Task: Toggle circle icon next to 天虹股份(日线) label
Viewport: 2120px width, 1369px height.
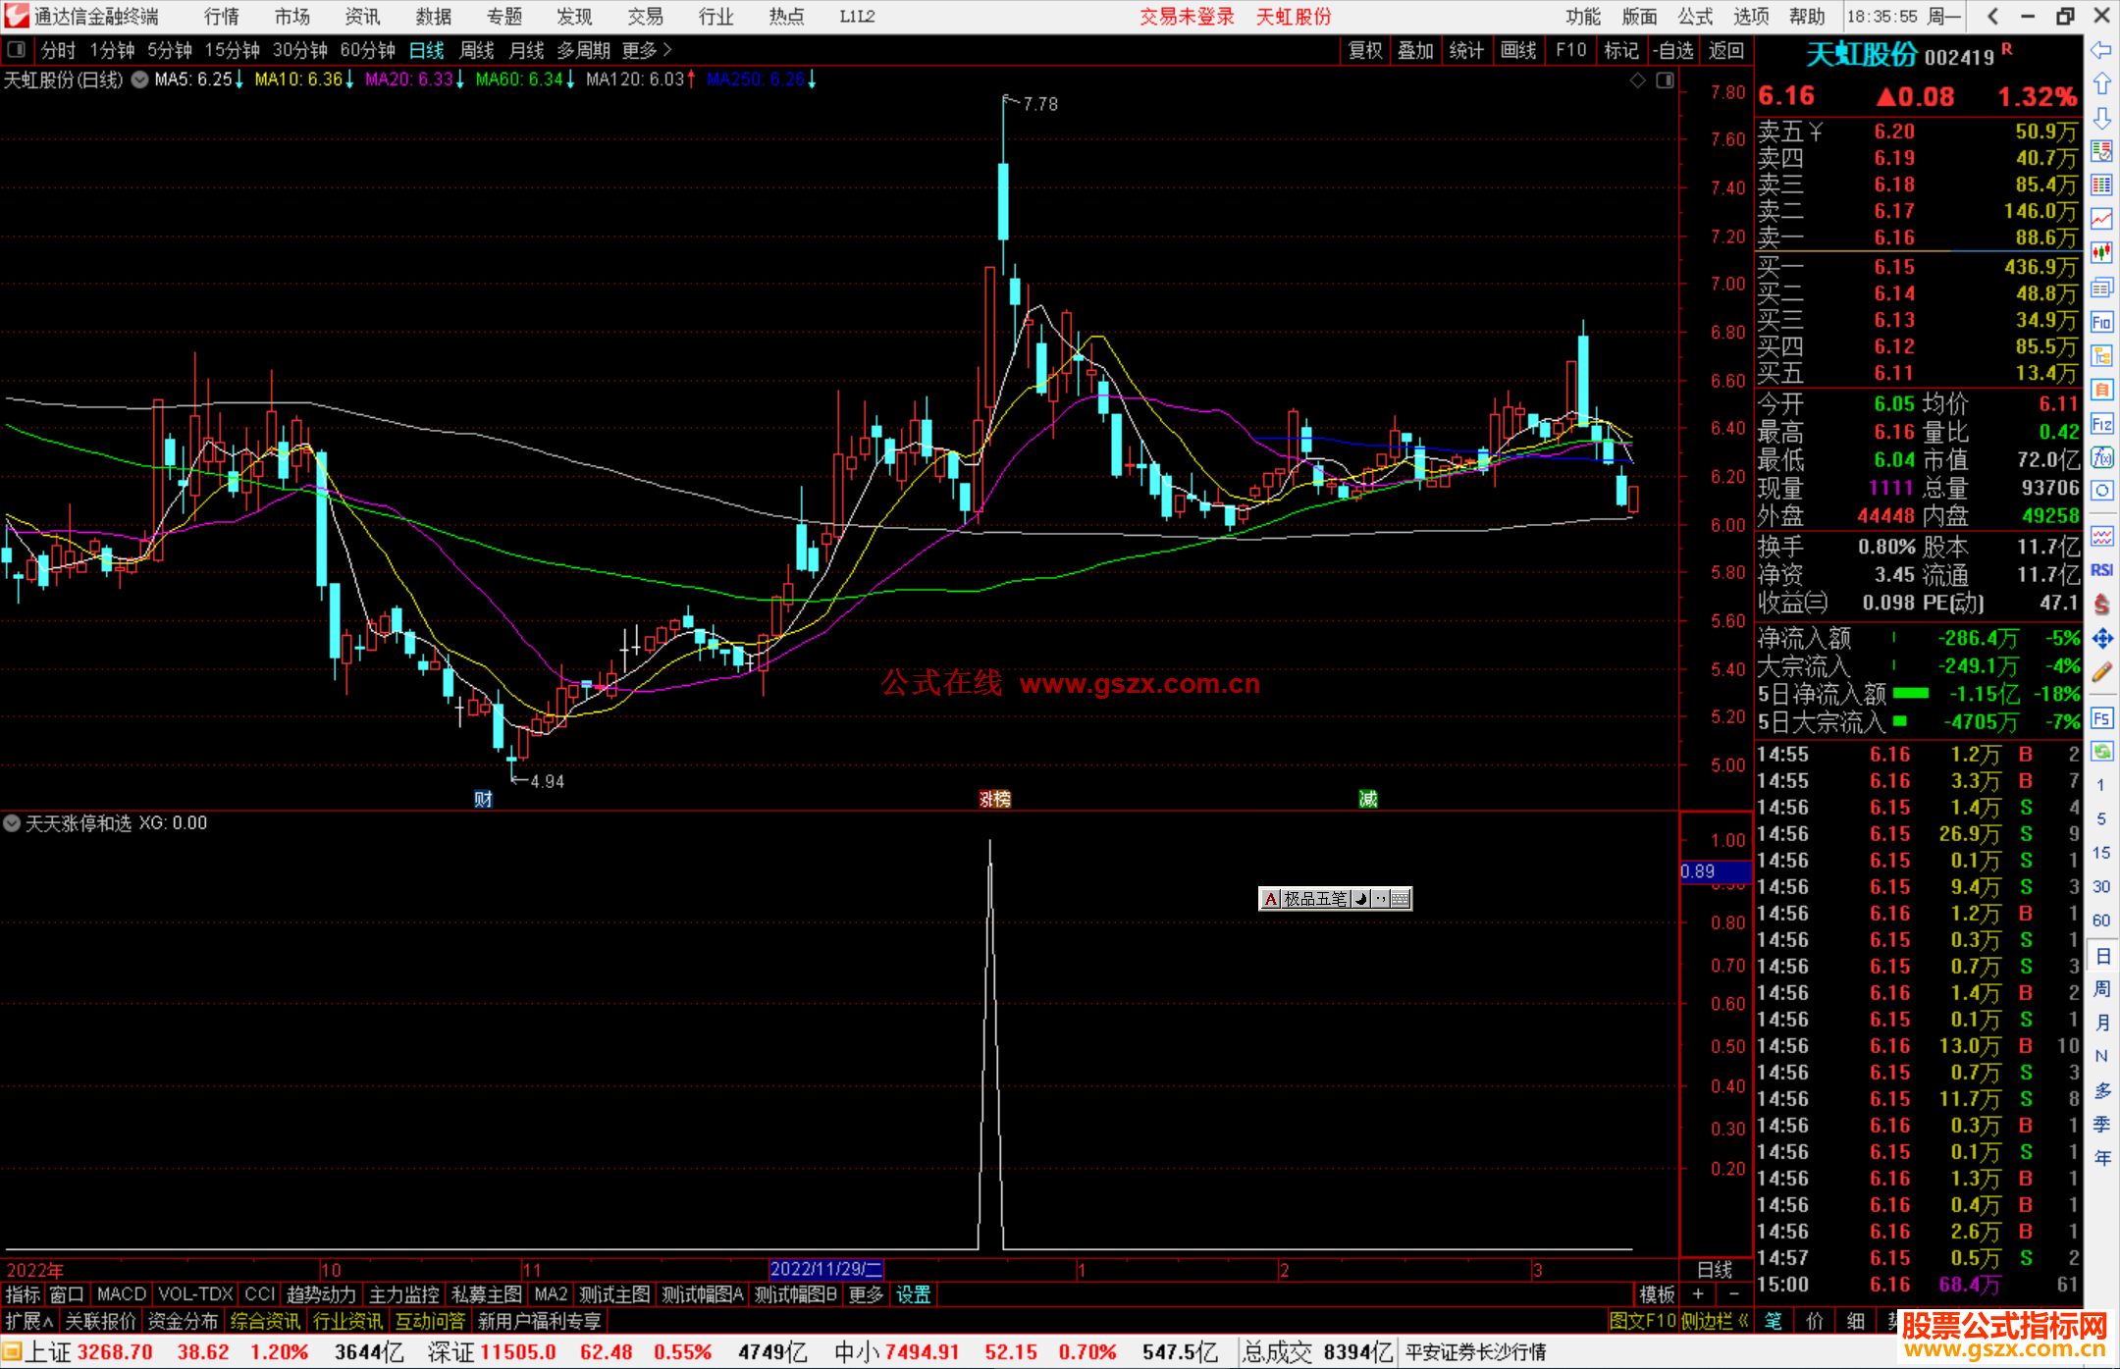Action: coord(140,79)
